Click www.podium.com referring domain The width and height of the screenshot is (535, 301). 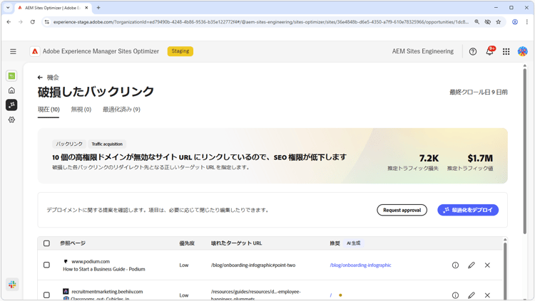91,261
